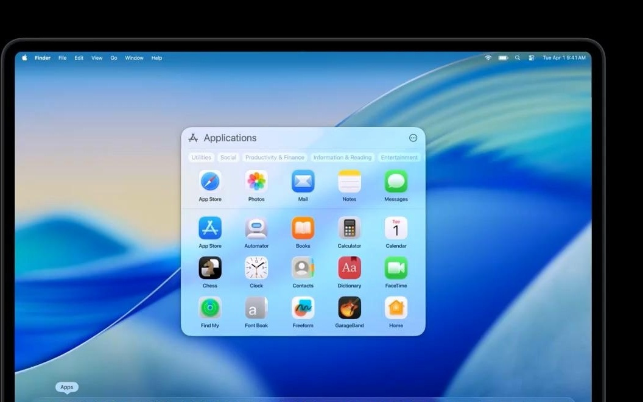The height and width of the screenshot is (402, 643).
Task: Open the Finder menu
Action: pyautogui.click(x=43, y=58)
